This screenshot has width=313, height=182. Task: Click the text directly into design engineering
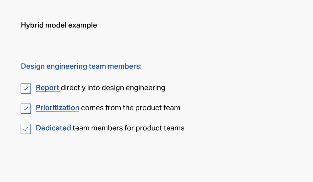(113, 88)
